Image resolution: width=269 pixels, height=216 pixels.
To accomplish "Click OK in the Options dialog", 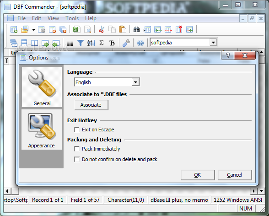I will 198,175.
